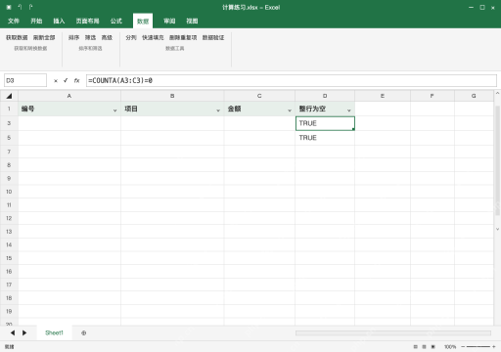Switch to the 视图 tab

192,22
